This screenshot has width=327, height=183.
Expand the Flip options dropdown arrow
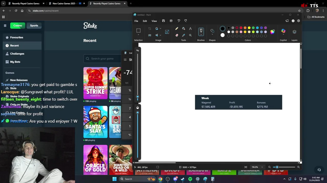click(x=160, y=35)
